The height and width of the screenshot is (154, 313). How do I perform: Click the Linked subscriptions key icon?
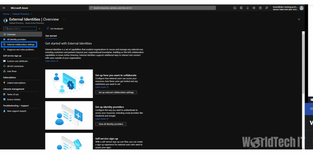4,83
